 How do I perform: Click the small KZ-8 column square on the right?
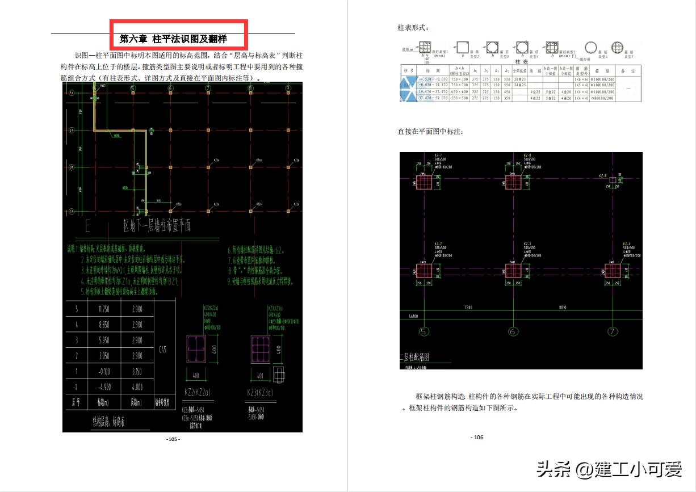pos(614,180)
